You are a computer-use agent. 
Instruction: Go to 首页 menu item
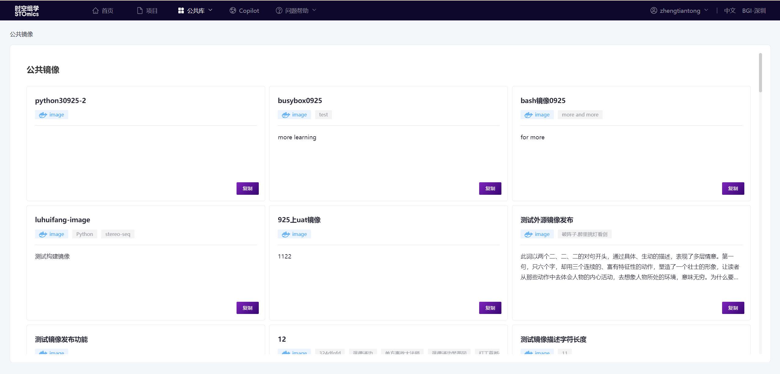point(103,11)
